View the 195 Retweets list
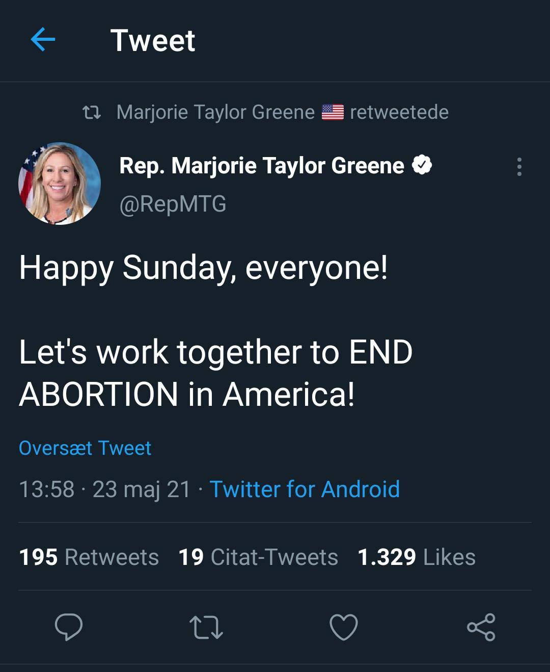Image resolution: width=550 pixels, height=672 pixels. tap(89, 557)
